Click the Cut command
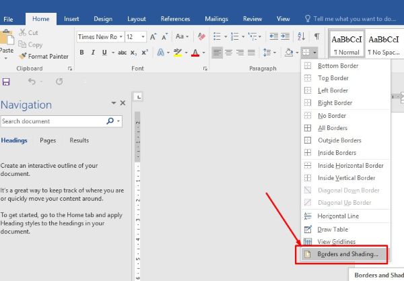This screenshot has height=281, width=404. point(28,33)
